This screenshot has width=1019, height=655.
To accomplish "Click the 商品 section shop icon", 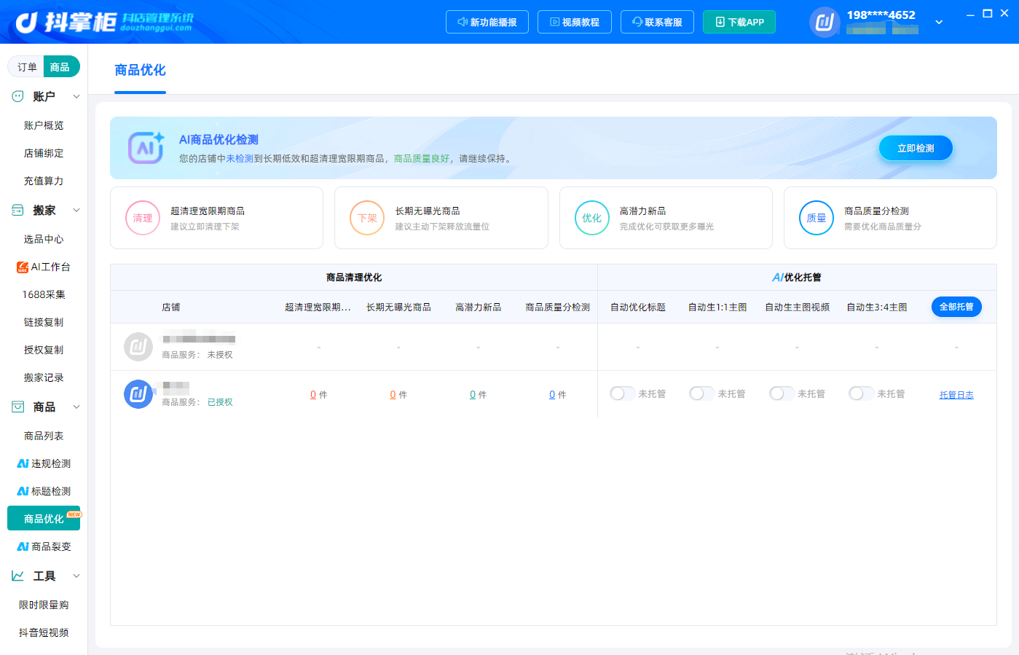I will tap(17, 407).
